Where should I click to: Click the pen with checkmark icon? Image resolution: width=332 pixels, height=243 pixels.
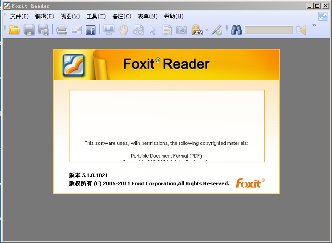(x=217, y=30)
